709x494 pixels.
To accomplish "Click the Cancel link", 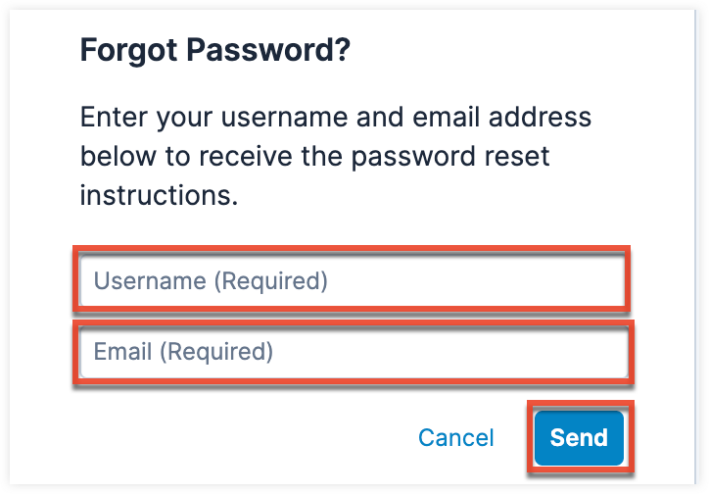I will tap(455, 437).
